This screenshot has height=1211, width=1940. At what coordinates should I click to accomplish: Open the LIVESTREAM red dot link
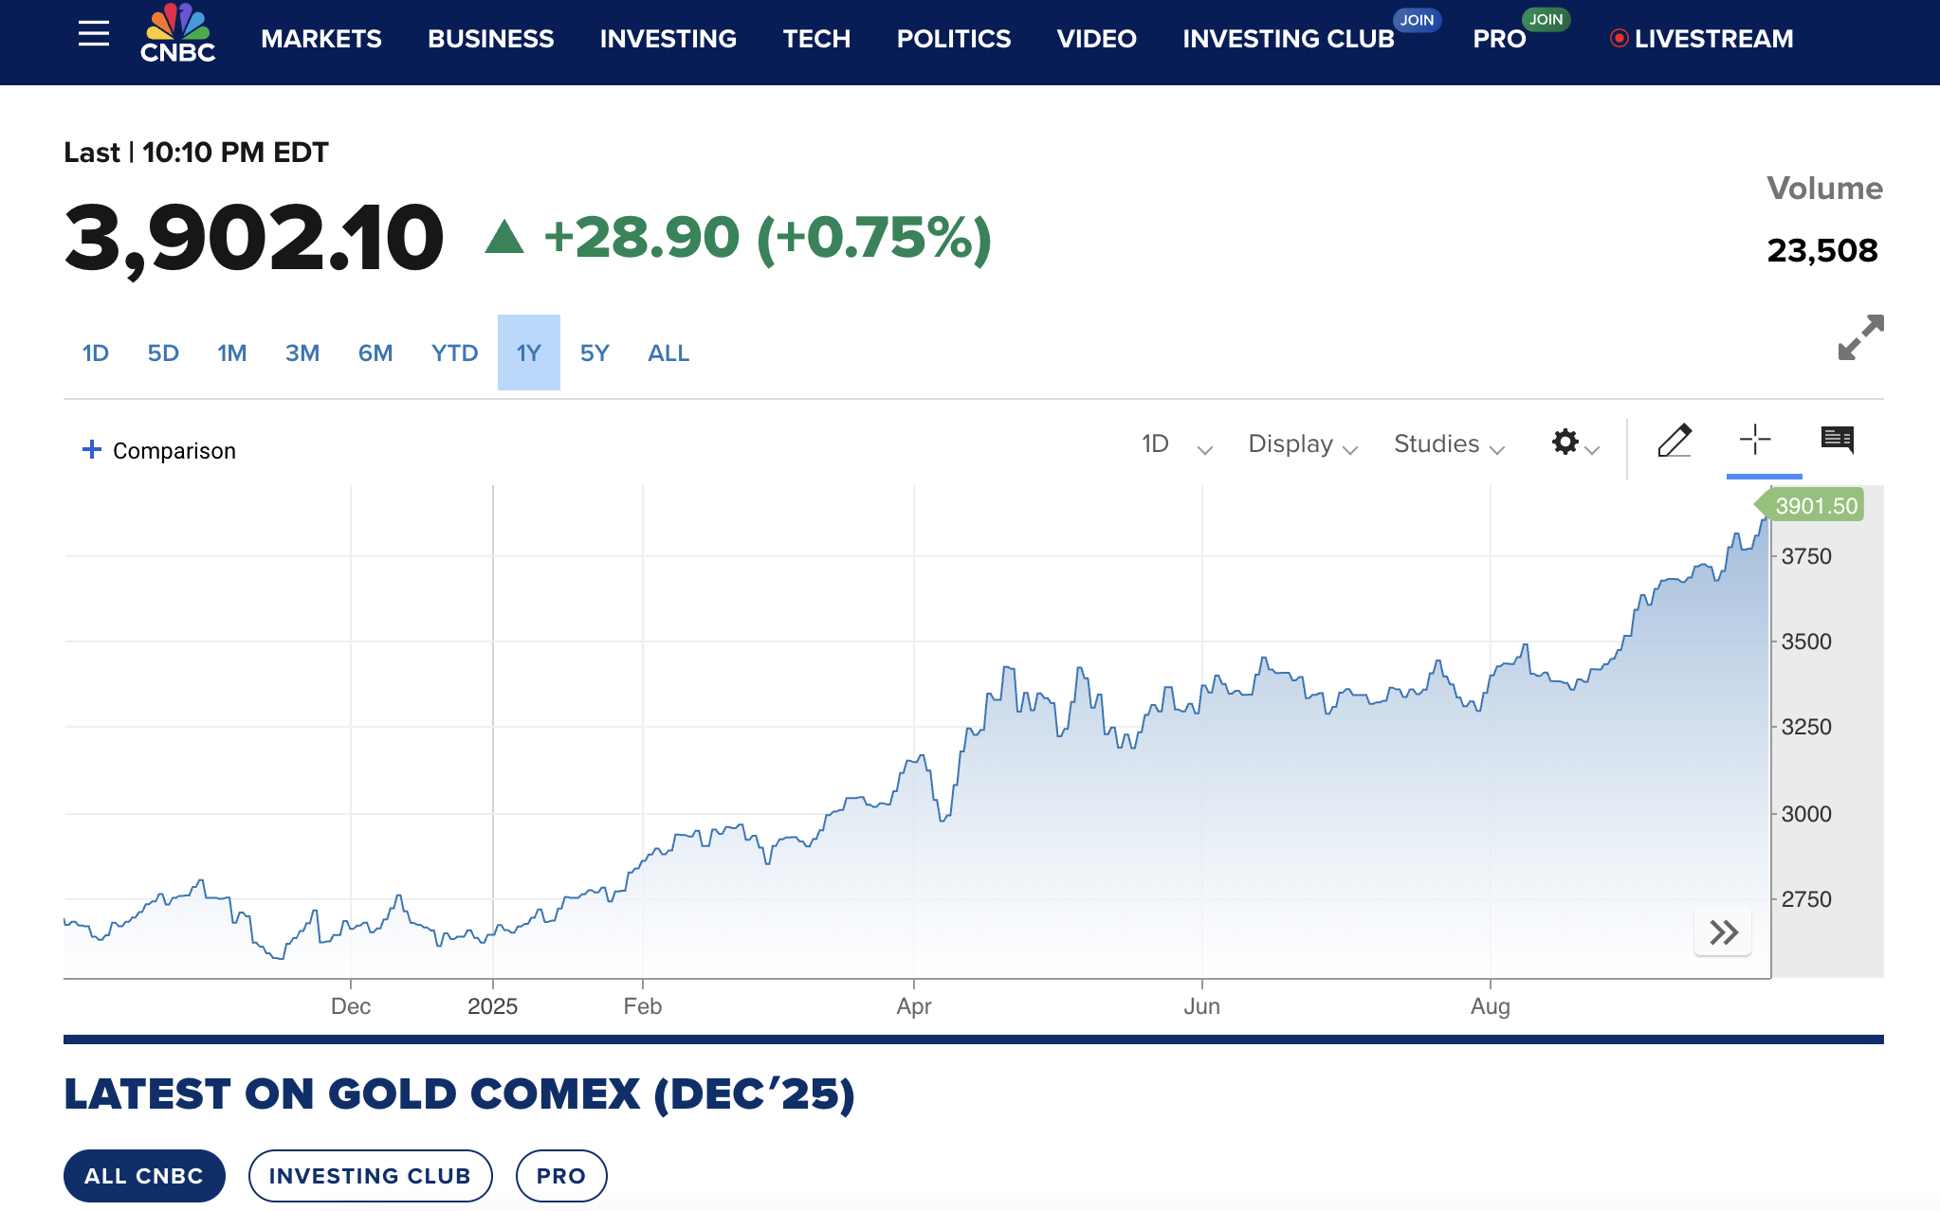[x=1702, y=39]
